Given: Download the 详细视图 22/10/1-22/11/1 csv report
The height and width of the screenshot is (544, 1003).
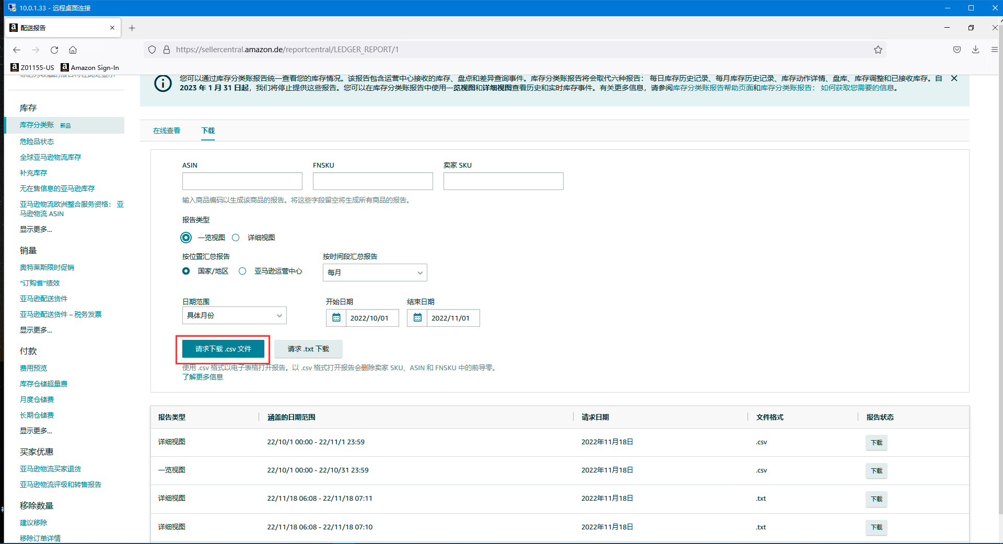Looking at the screenshot, I should pyautogui.click(x=876, y=443).
